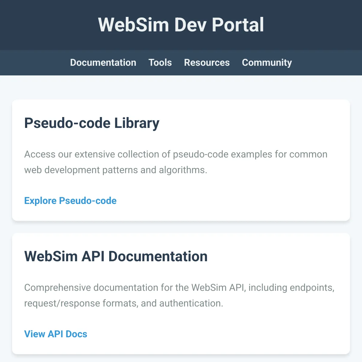Click the Explore Pseudo-code link
Screen dimensions: 362x362
point(70,201)
